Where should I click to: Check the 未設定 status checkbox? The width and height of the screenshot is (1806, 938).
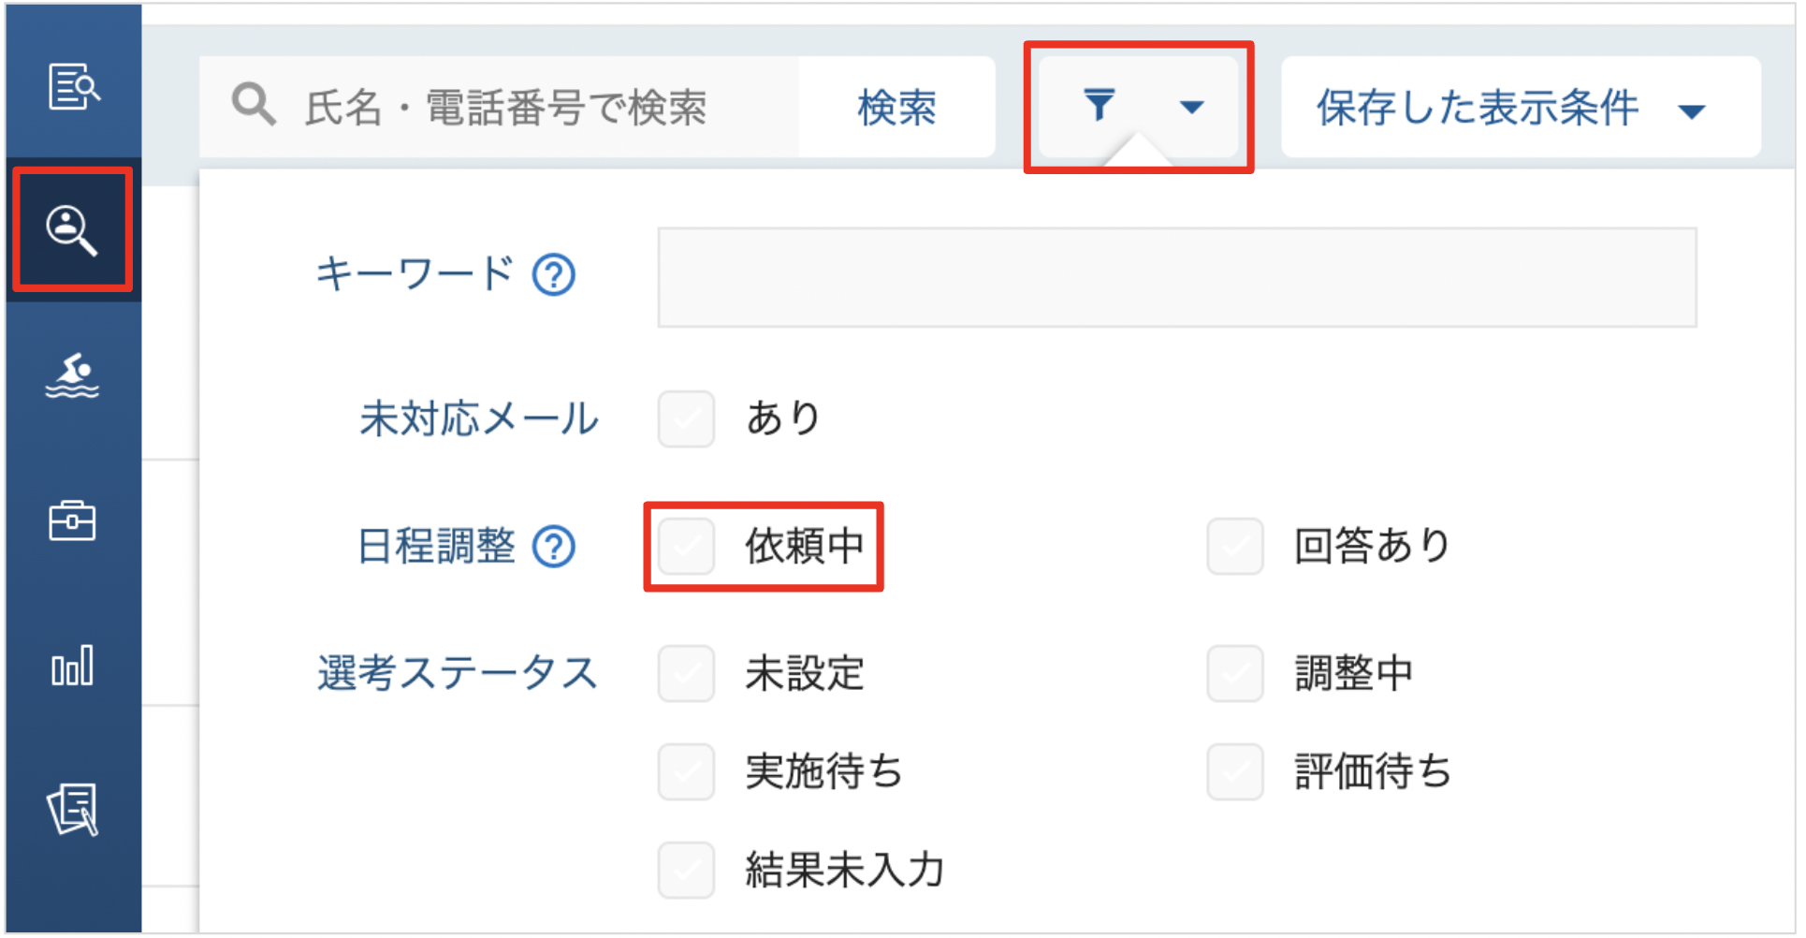(x=686, y=674)
